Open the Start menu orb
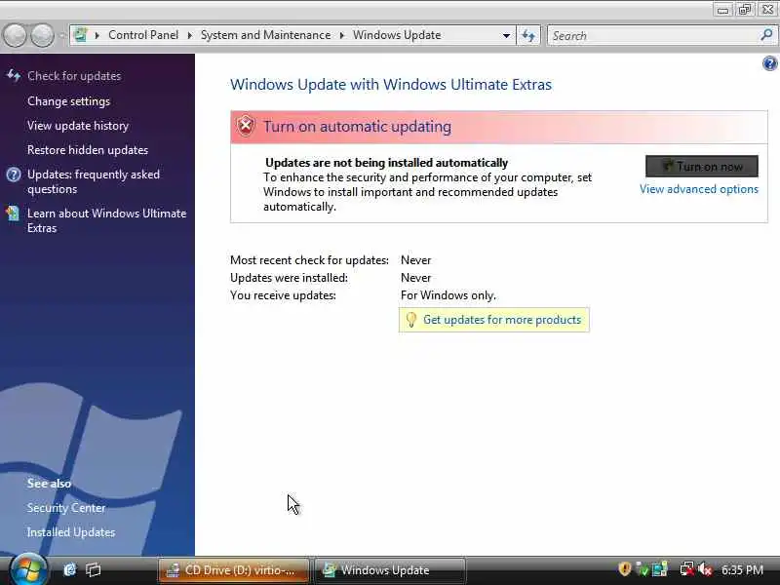This screenshot has height=585, width=780. click(28, 569)
